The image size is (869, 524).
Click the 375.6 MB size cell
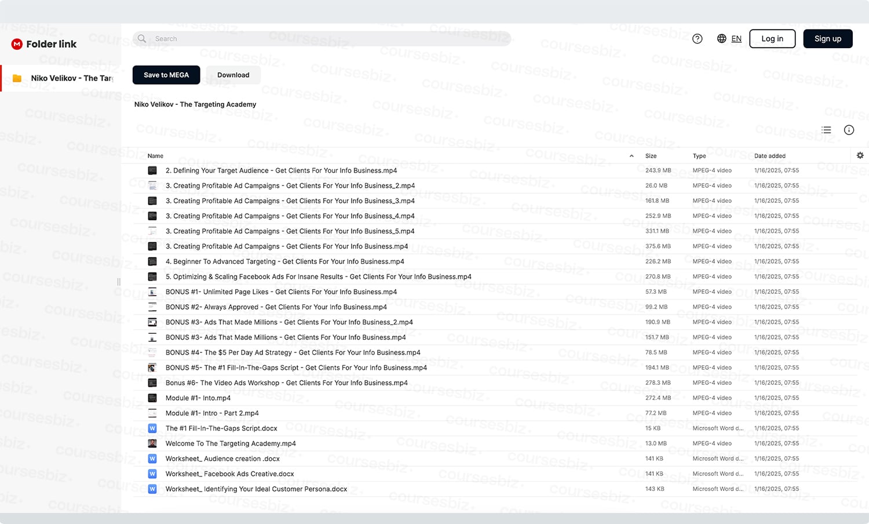tap(658, 246)
